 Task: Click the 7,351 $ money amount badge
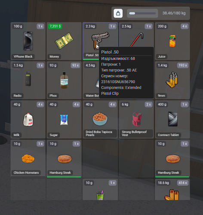pyautogui.click(x=55, y=26)
